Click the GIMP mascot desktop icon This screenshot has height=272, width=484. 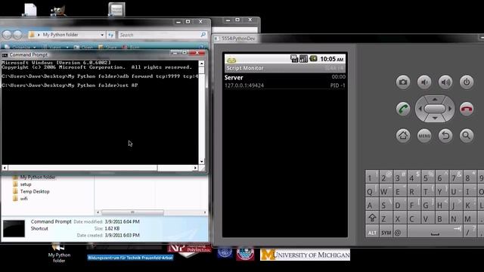coord(58,10)
